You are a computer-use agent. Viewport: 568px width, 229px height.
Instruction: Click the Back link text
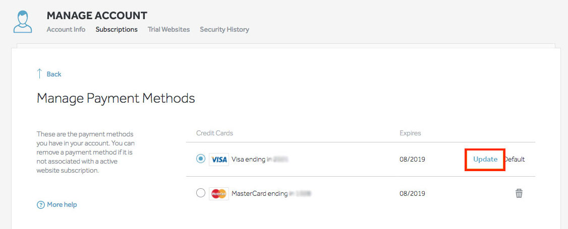coord(54,74)
